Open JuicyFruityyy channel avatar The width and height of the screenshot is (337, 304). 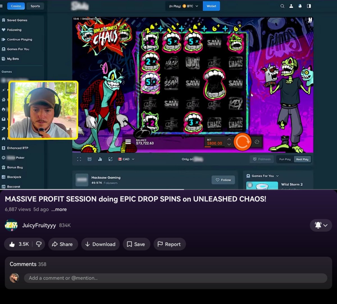click(11, 225)
